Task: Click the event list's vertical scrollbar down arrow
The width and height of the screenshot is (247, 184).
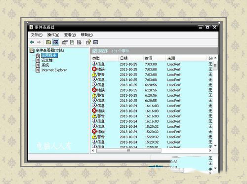Action: 215,146
